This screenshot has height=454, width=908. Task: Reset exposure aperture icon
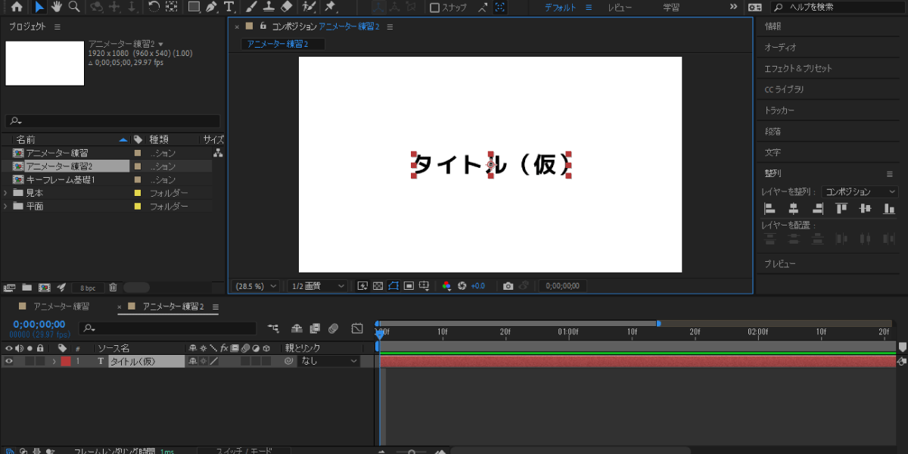(462, 286)
